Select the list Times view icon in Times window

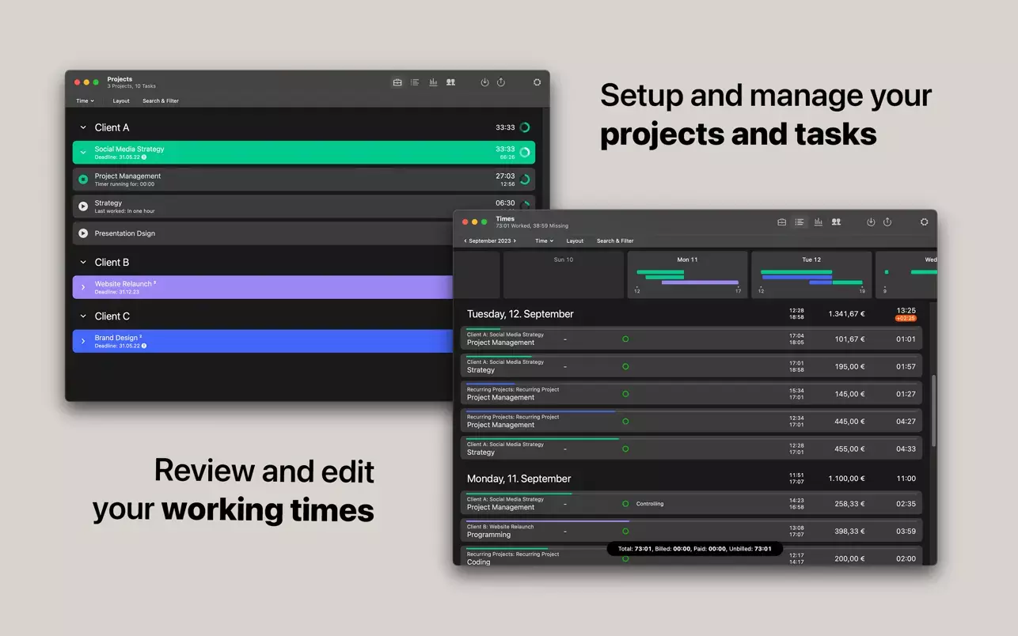pos(800,222)
